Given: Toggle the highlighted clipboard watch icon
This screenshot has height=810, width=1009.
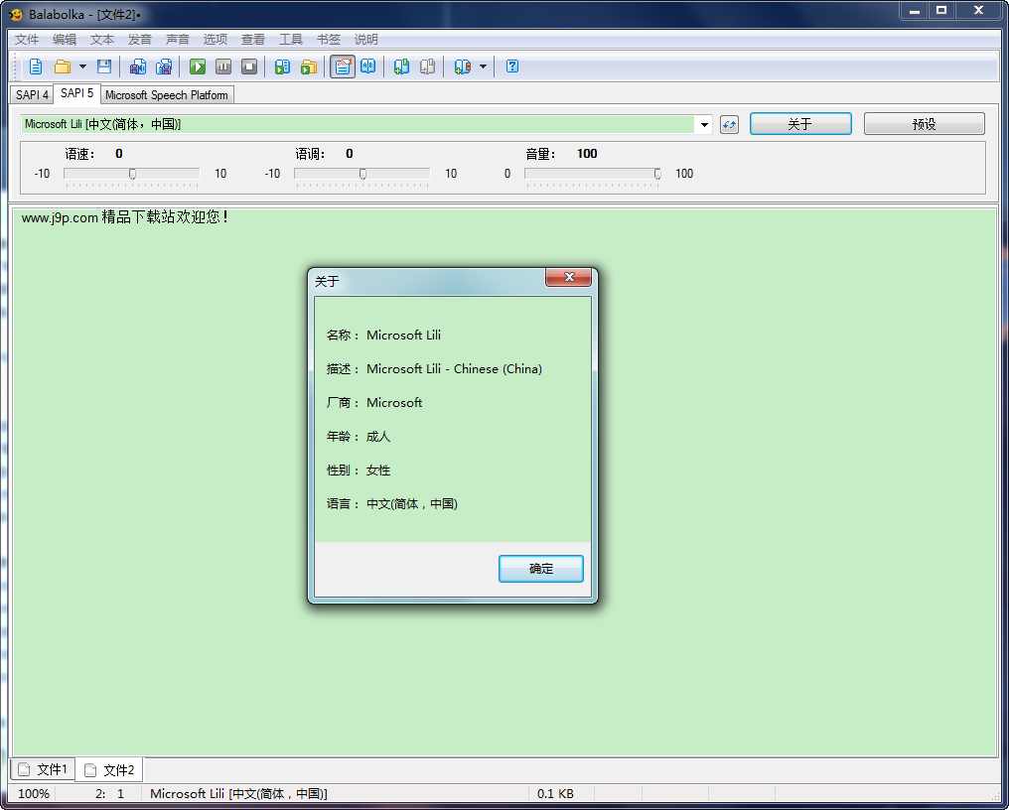Looking at the screenshot, I should (343, 67).
